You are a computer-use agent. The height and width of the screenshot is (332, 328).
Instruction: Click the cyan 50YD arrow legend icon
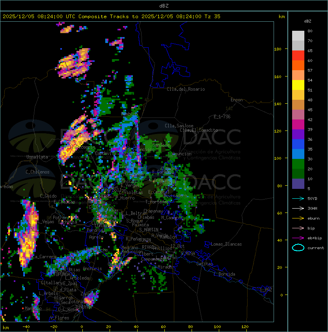tap(298, 199)
